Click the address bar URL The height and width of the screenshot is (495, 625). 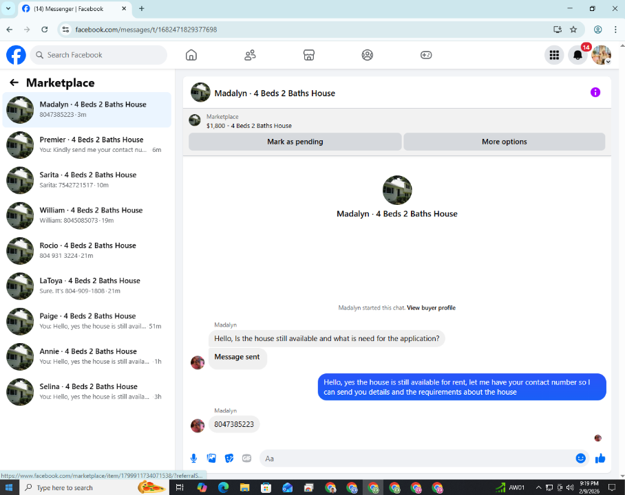(146, 30)
